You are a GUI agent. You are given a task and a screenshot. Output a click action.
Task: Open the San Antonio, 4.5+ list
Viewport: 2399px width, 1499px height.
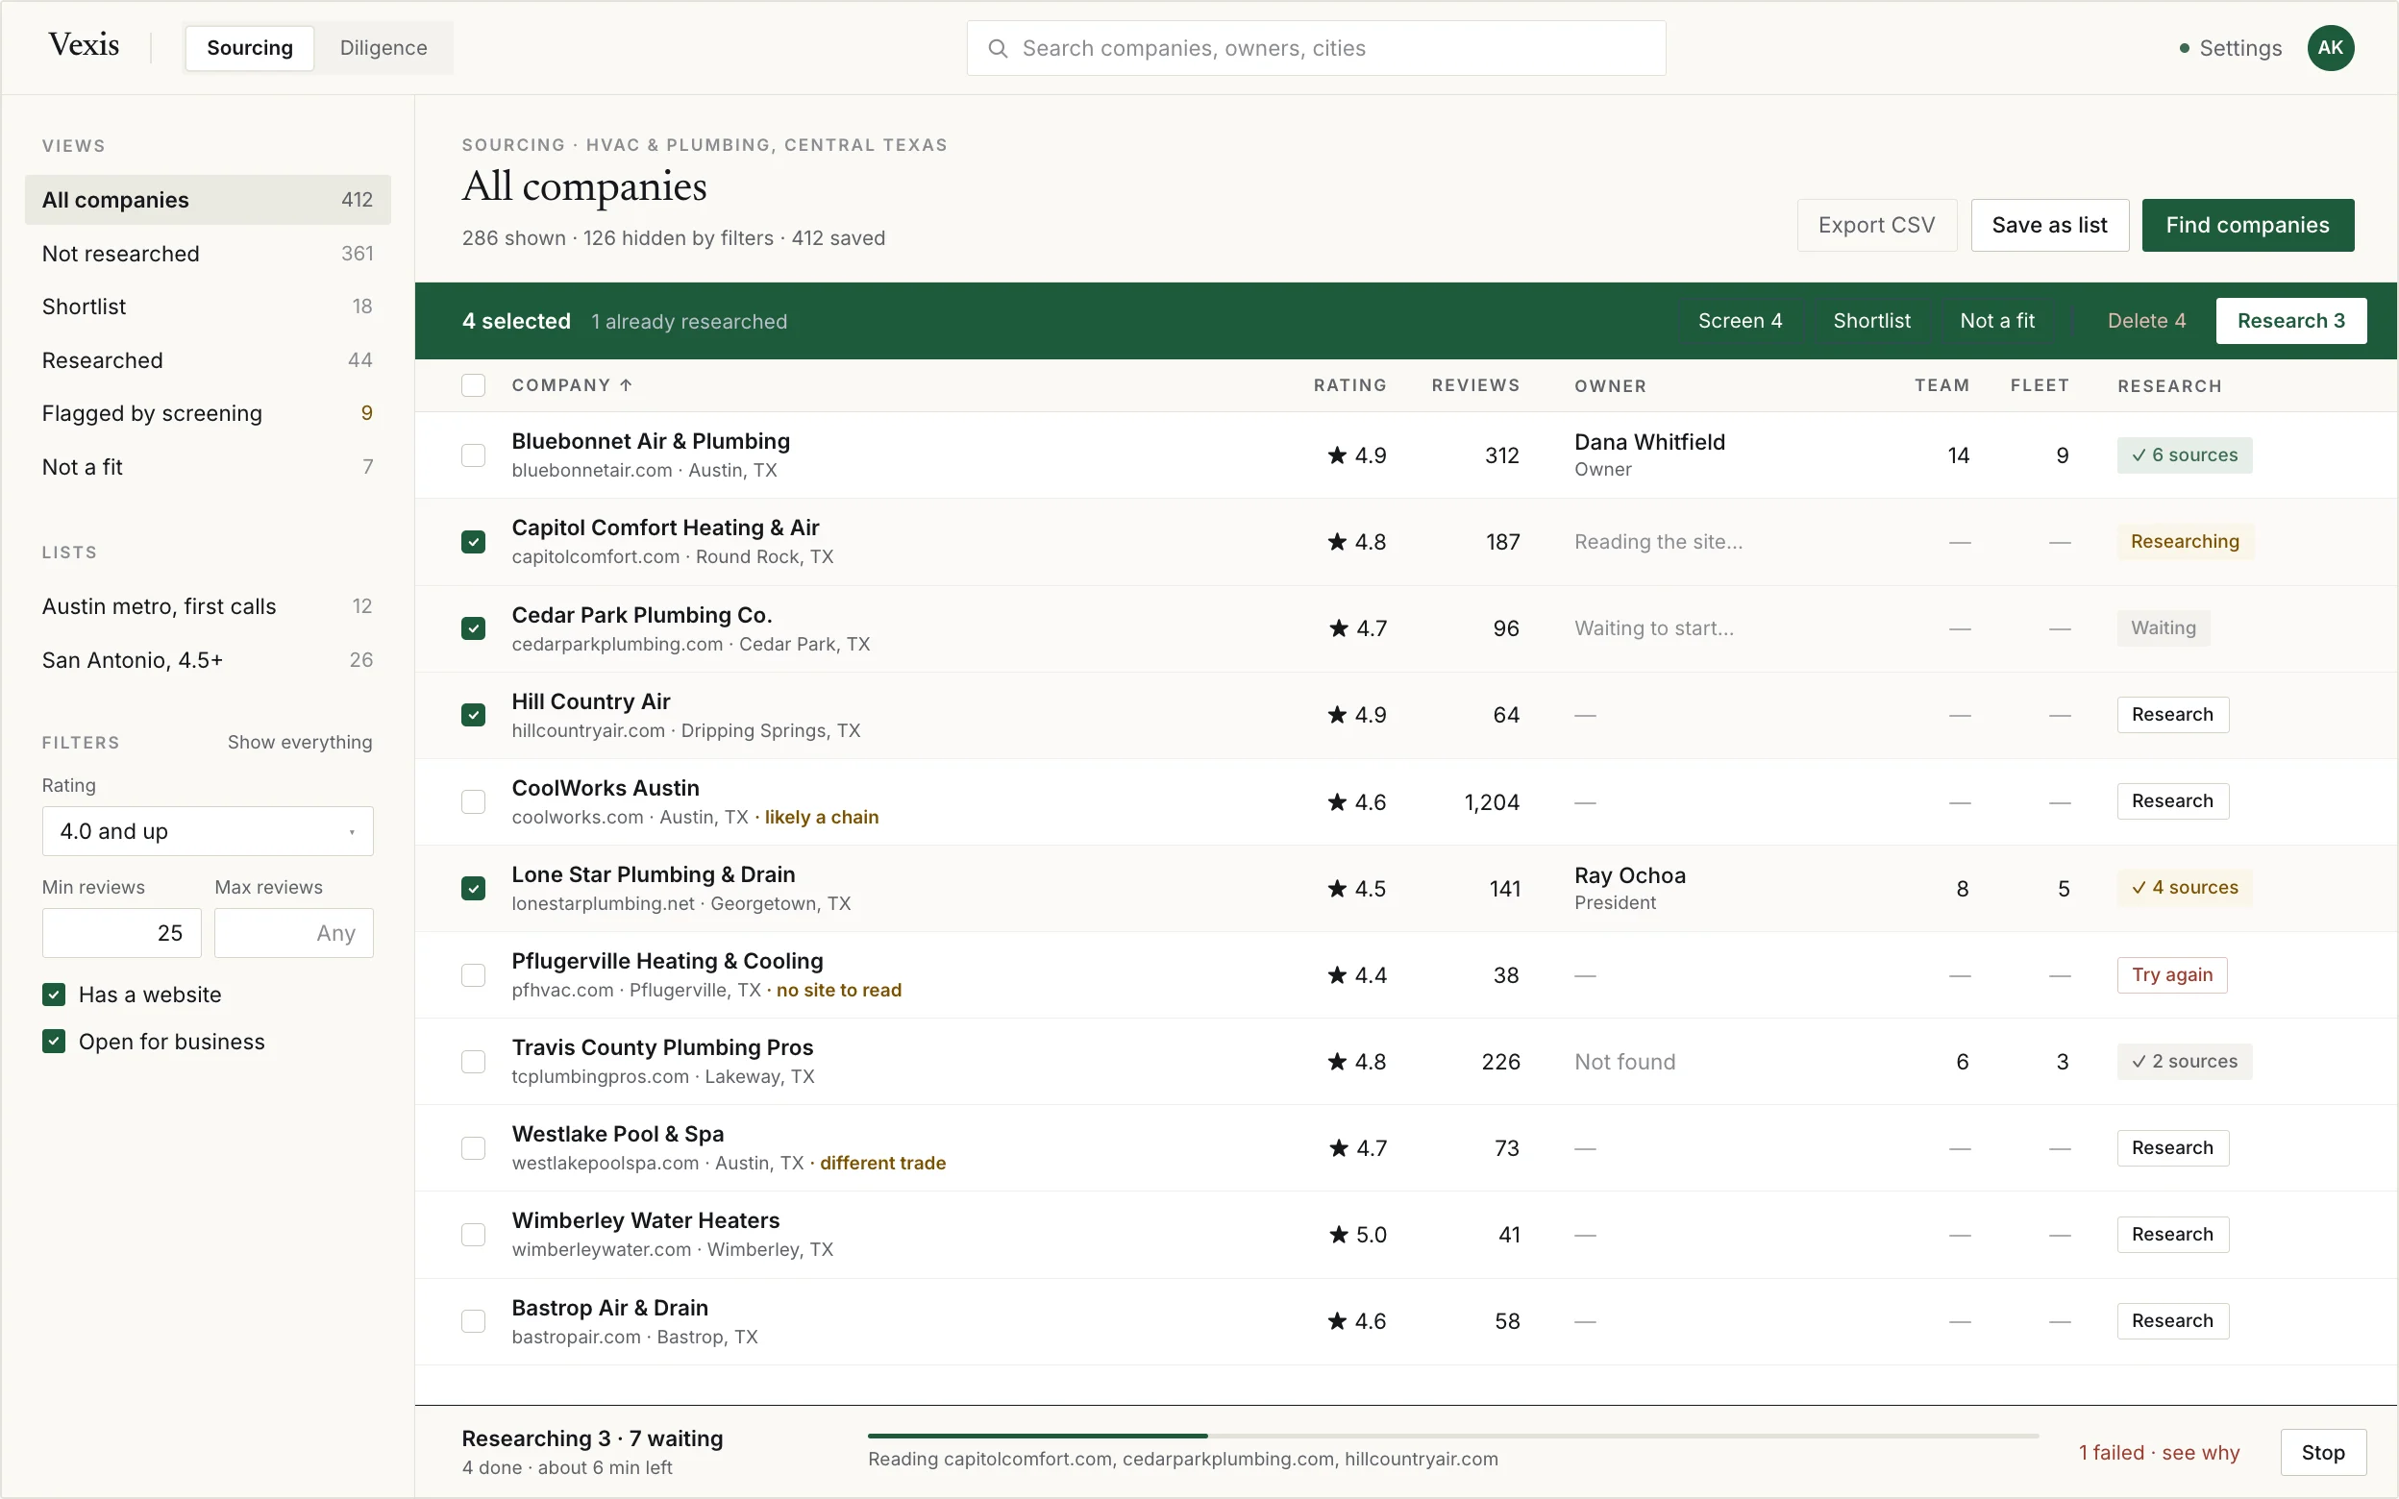(x=208, y=660)
